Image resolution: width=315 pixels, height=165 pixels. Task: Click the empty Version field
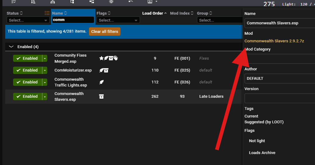280,98
